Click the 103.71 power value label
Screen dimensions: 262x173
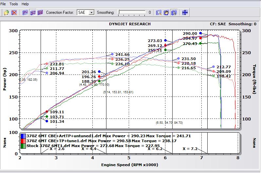(57, 117)
